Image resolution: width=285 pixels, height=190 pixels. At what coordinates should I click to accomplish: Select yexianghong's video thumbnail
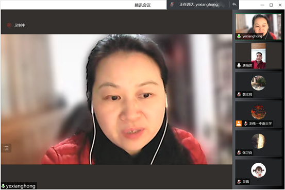258,27
